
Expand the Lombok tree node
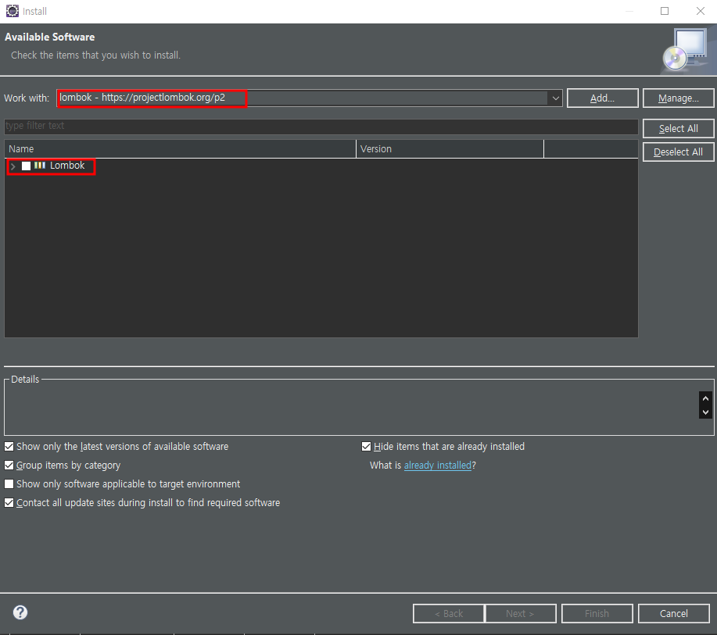coord(13,166)
